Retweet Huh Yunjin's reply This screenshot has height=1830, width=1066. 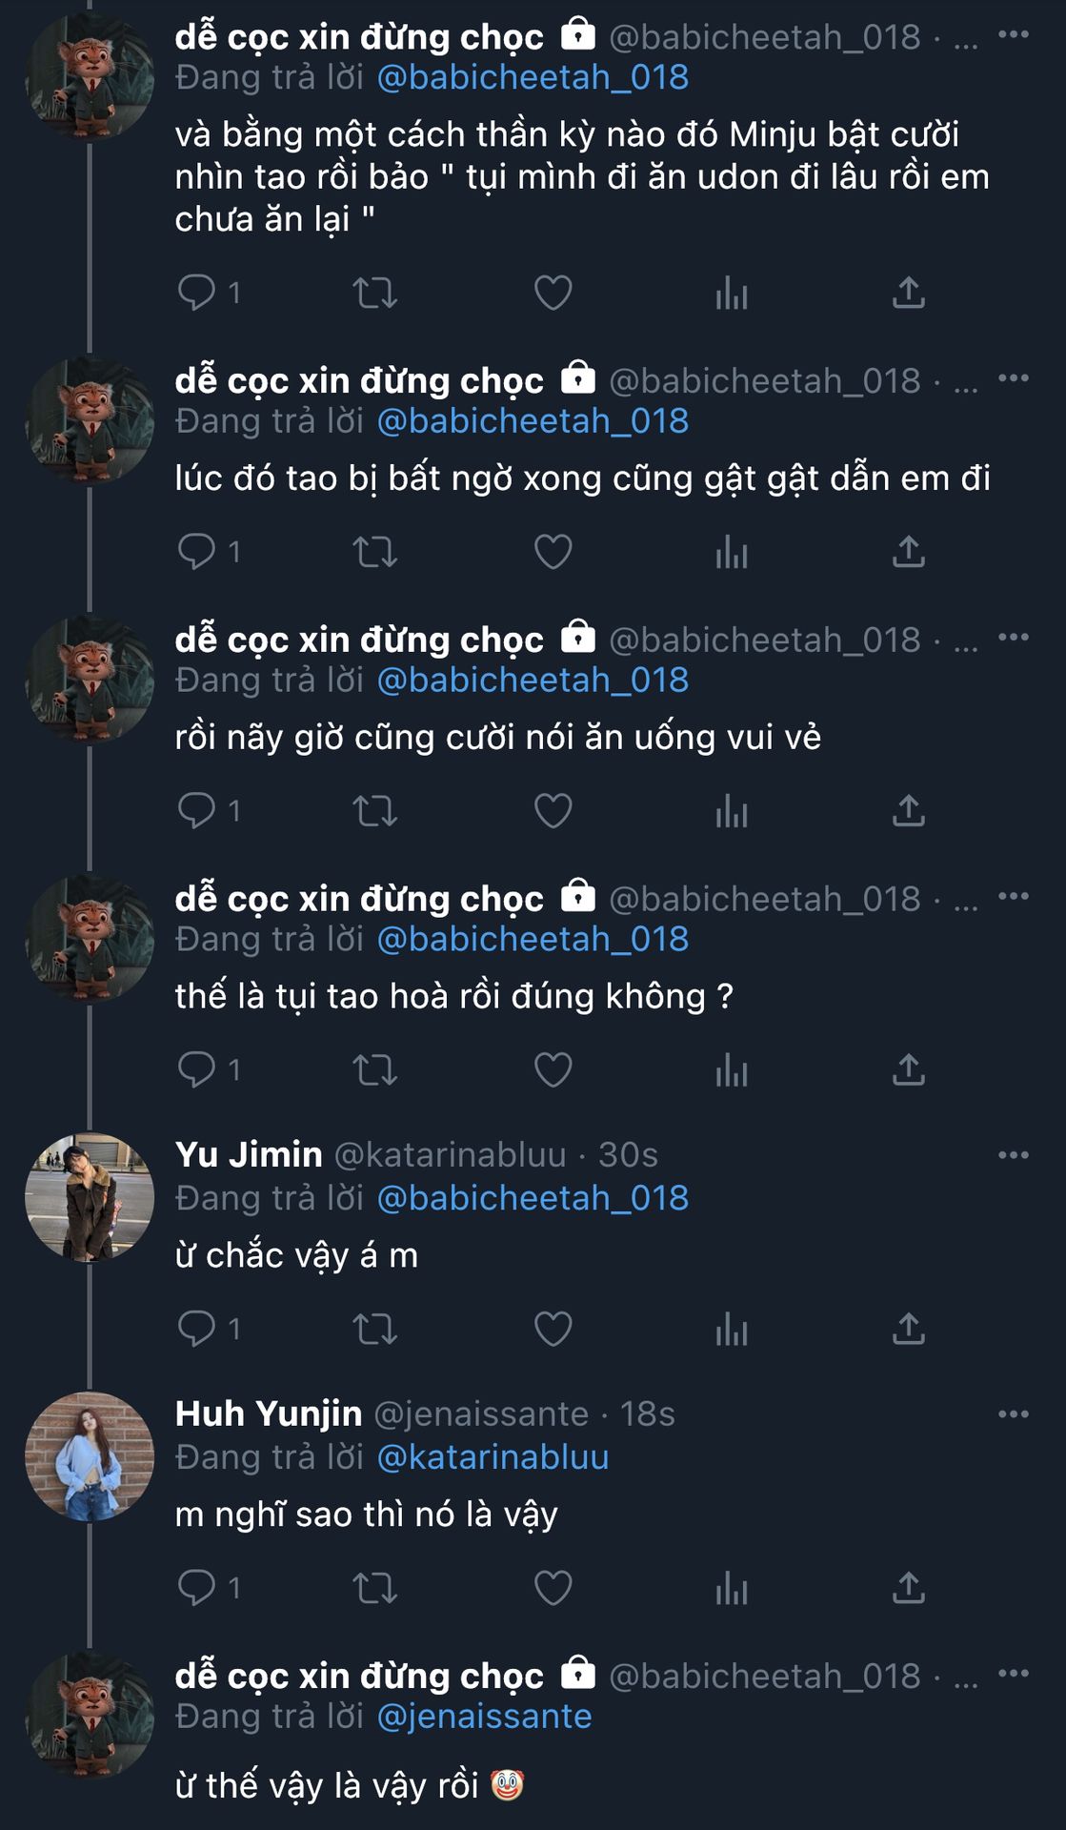coord(374,1588)
